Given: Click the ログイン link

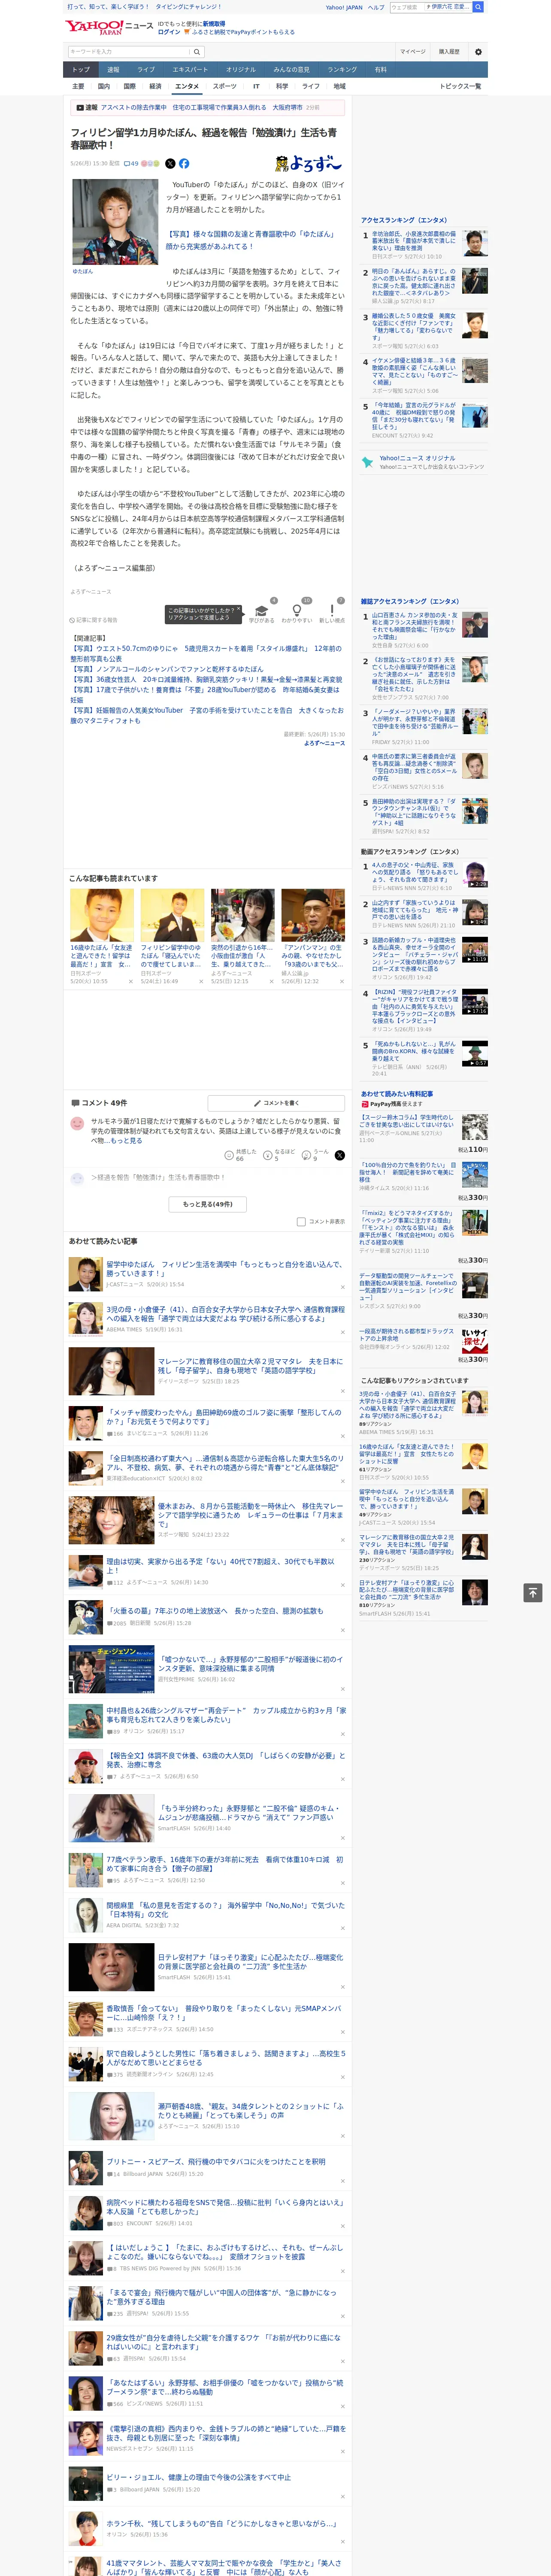Looking at the screenshot, I should (x=169, y=32).
